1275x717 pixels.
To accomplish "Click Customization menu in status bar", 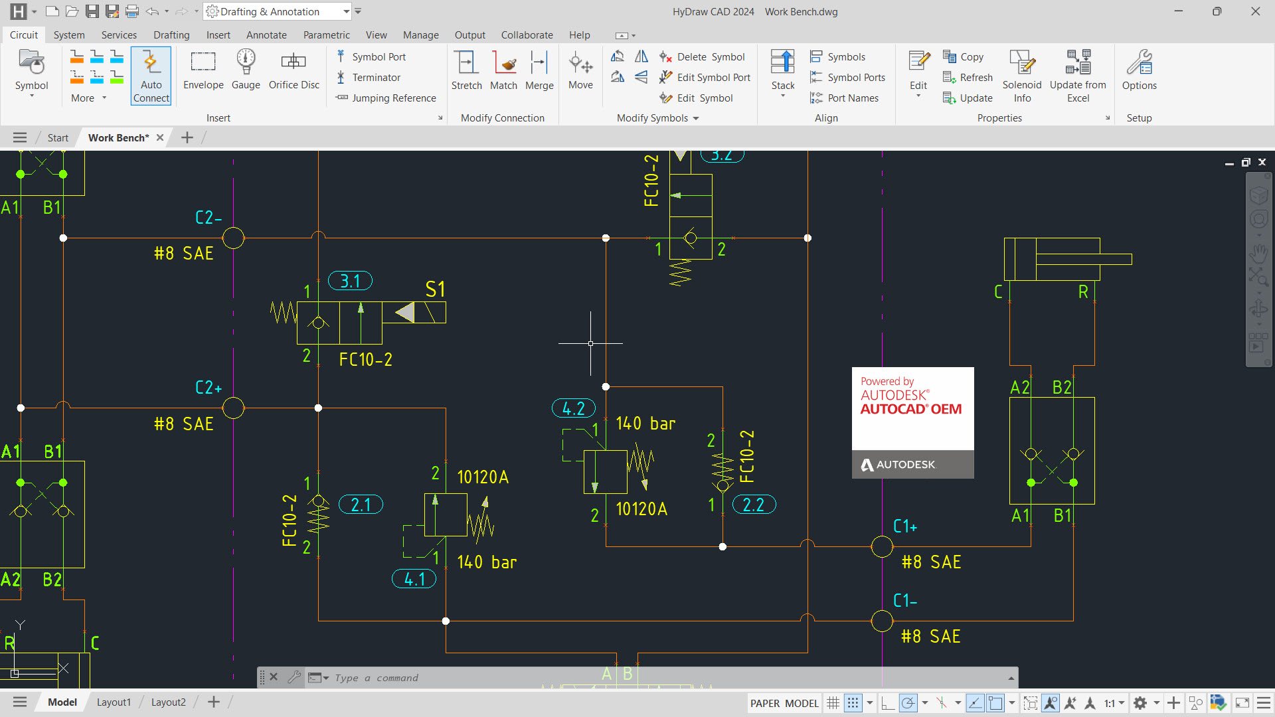I will click(1264, 702).
